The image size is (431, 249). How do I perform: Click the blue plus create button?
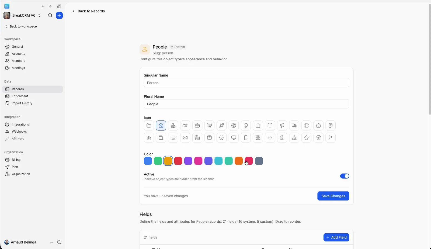click(x=59, y=15)
